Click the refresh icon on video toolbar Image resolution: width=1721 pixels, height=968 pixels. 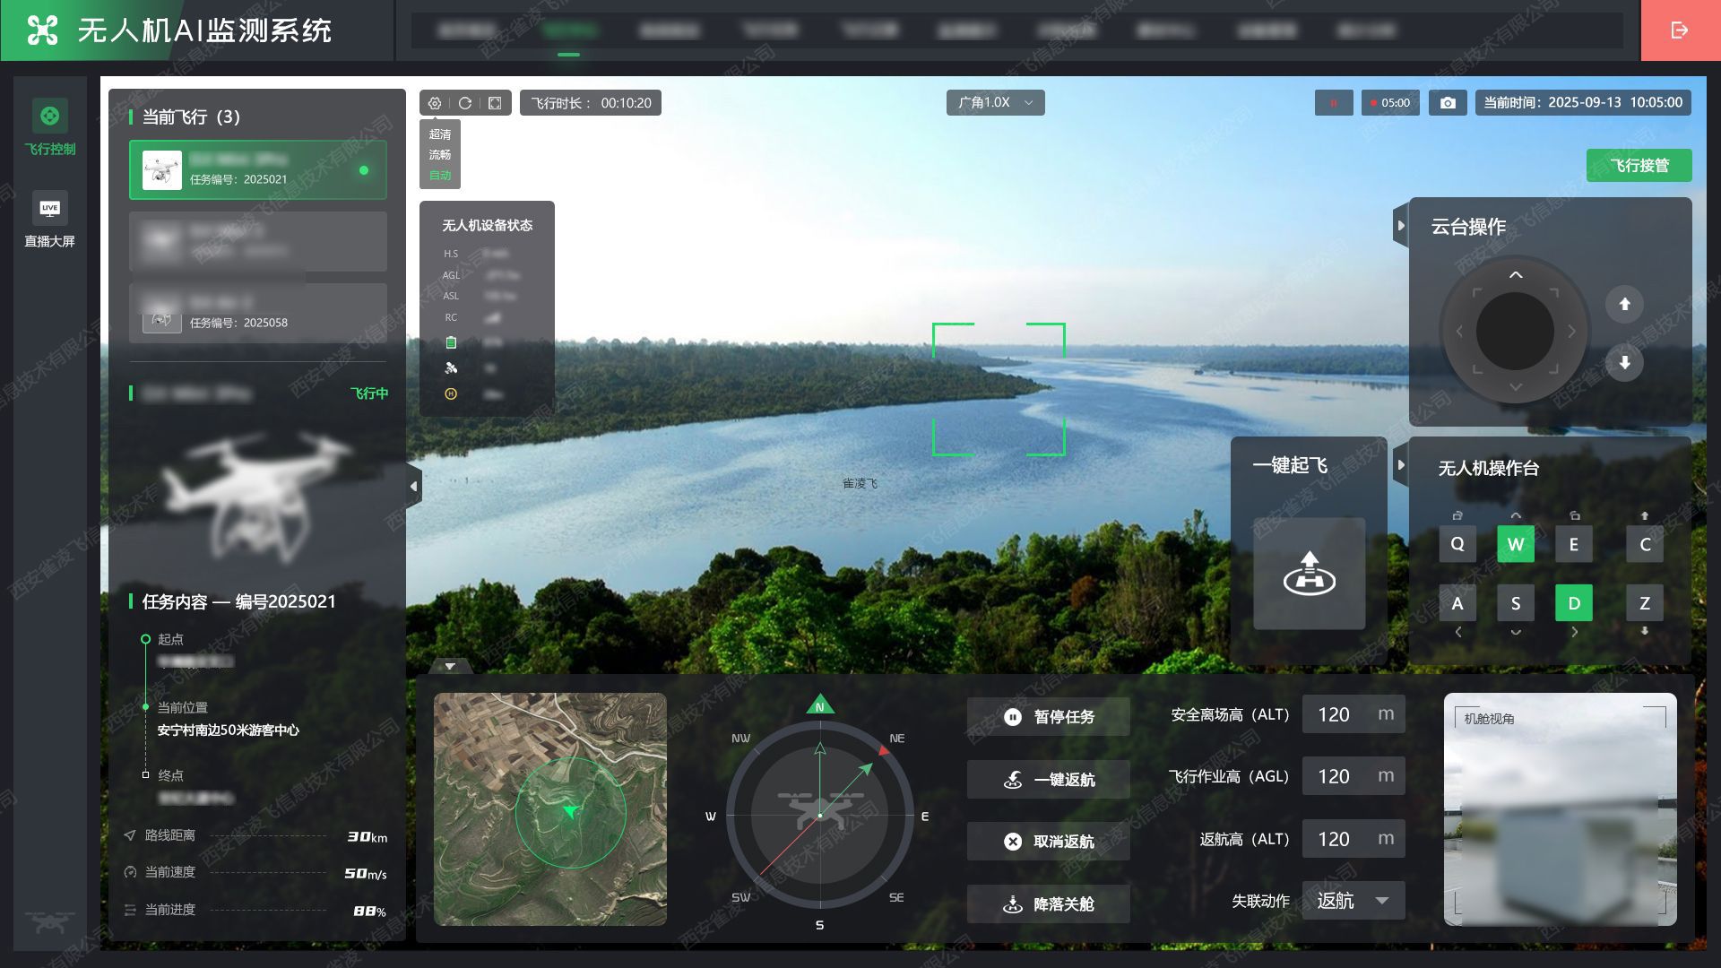(x=465, y=103)
